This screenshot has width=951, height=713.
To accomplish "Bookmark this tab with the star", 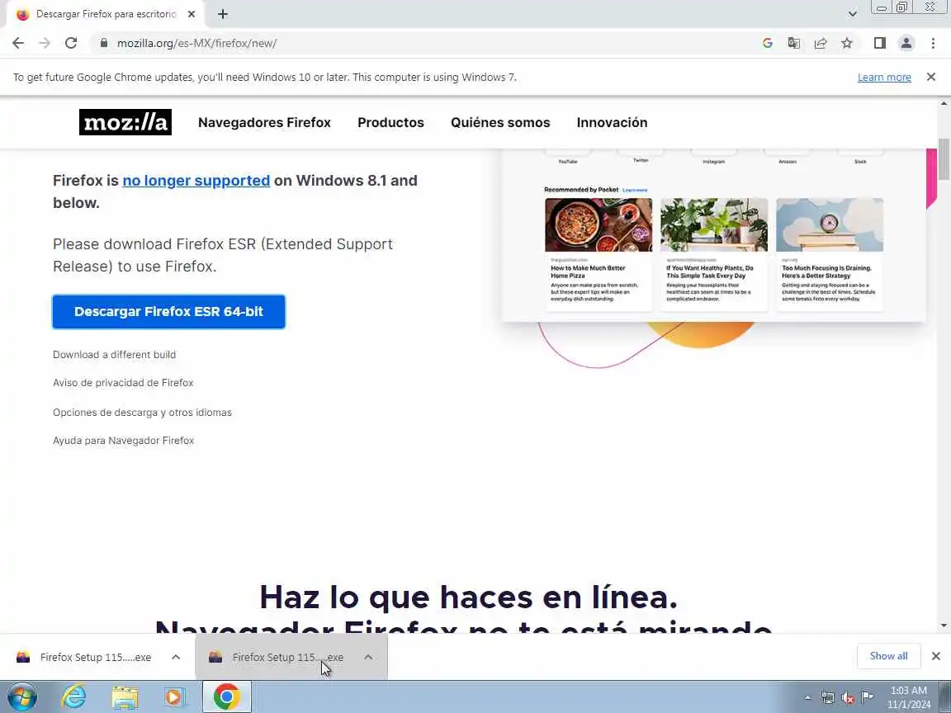I will tap(847, 43).
